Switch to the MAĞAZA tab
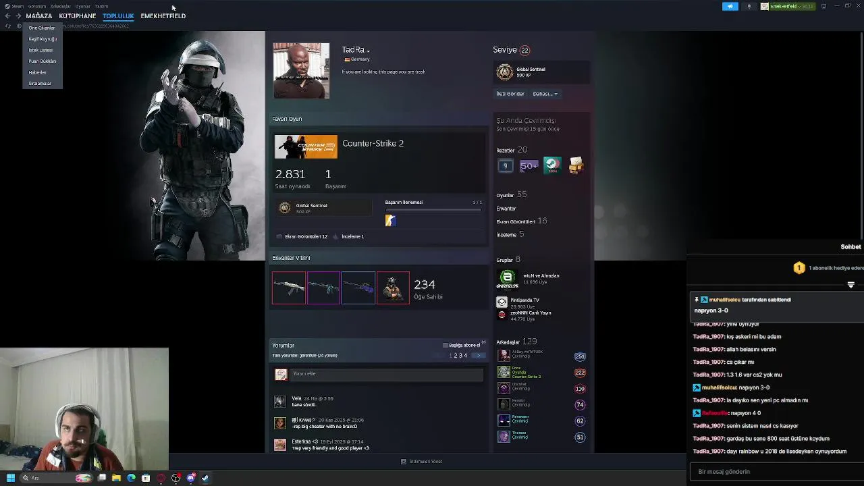 [x=39, y=16]
